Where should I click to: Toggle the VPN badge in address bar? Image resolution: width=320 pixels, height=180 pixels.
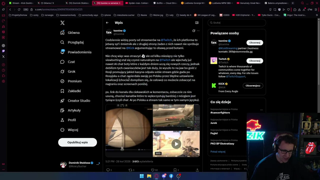click(26, 9)
